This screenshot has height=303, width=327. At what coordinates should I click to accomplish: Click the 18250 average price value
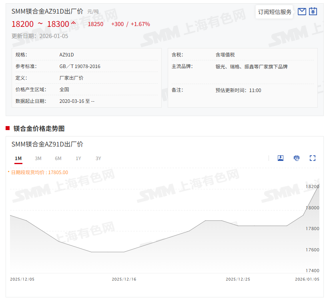[x=95, y=24]
